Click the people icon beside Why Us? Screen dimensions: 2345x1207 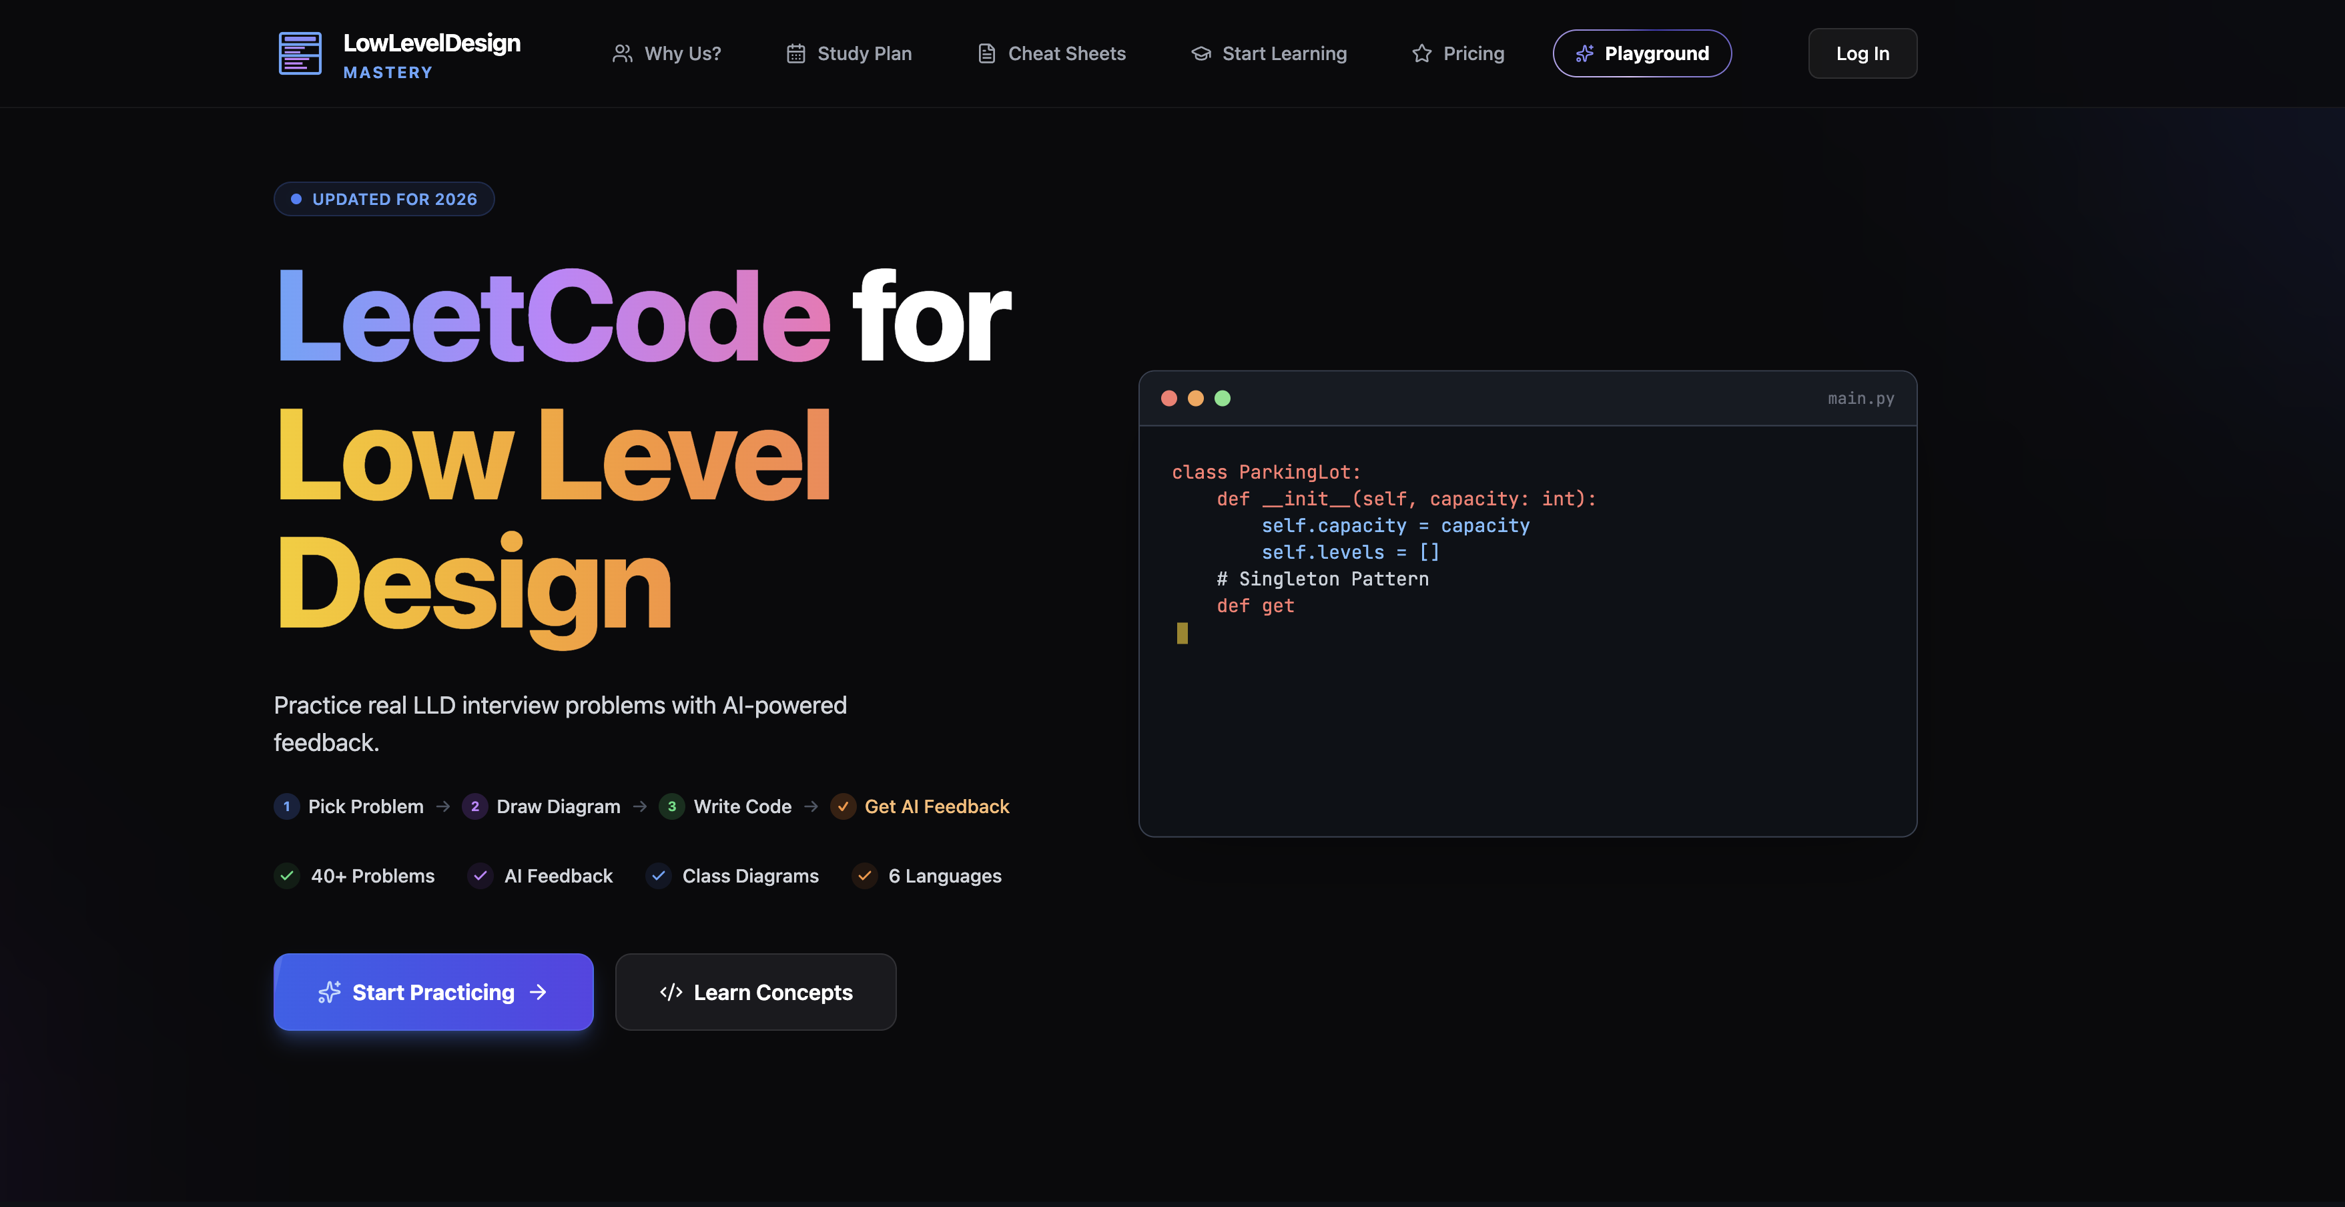click(x=622, y=54)
